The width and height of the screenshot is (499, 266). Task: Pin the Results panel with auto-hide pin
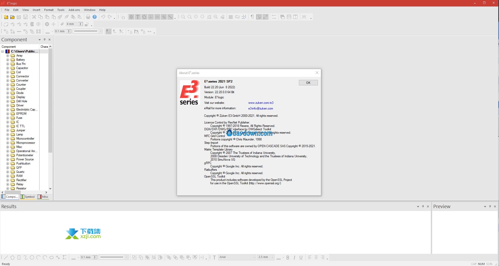tap(423, 207)
